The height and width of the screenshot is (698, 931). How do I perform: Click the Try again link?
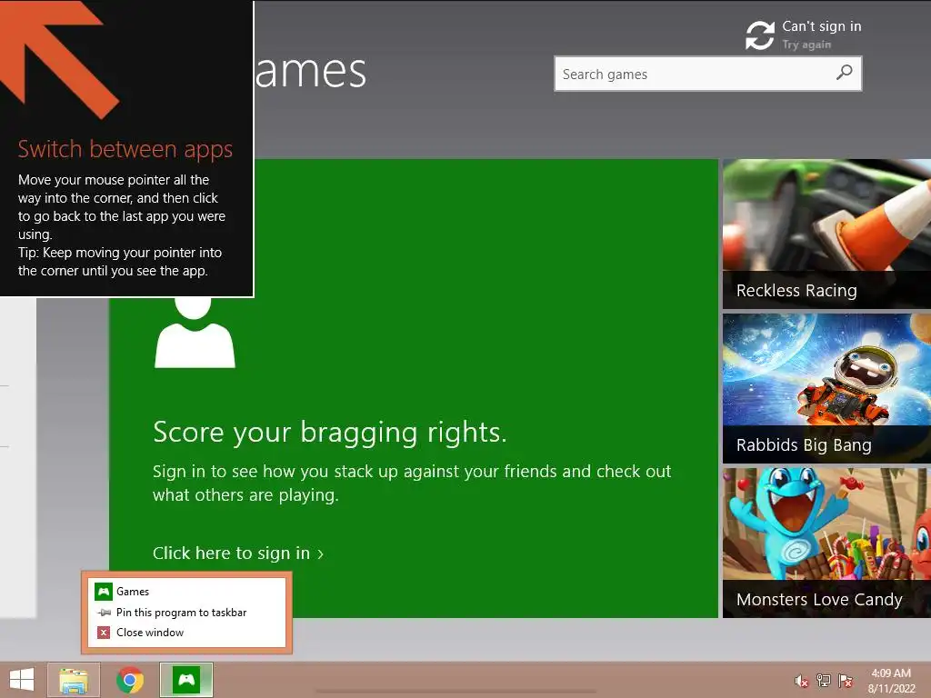click(x=806, y=45)
